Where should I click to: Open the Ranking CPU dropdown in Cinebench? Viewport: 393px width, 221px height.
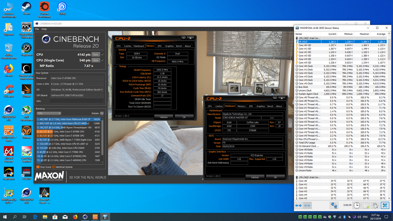coord(49,113)
